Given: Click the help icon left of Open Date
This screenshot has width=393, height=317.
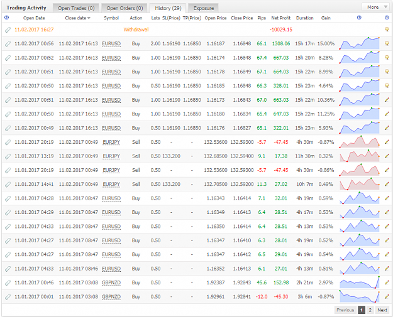Looking at the screenshot, I should click(x=6, y=18).
